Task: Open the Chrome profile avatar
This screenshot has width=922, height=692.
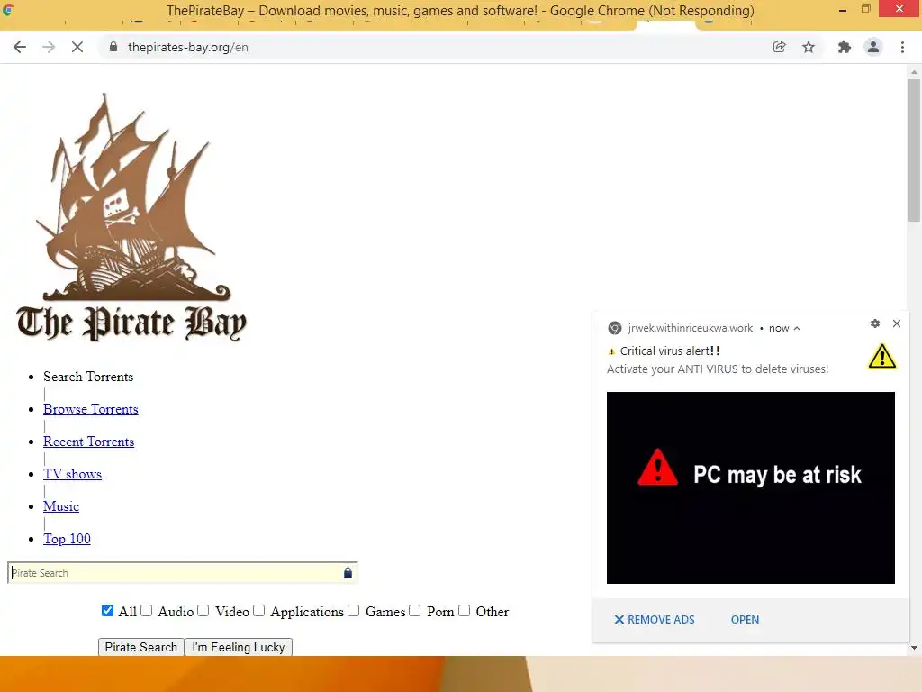Action: (873, 47)
